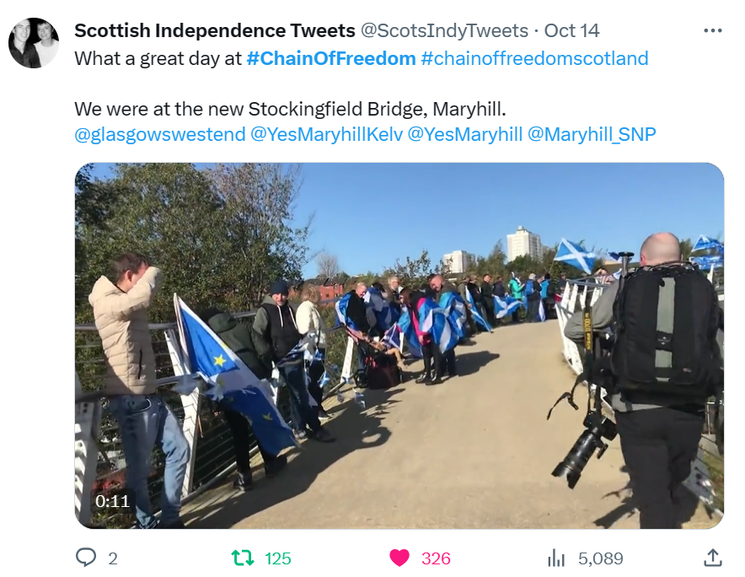Open the Scottish Independence Tweets profile avatar
The height and width of the screenshot is (577, 745).
[34, 43]
